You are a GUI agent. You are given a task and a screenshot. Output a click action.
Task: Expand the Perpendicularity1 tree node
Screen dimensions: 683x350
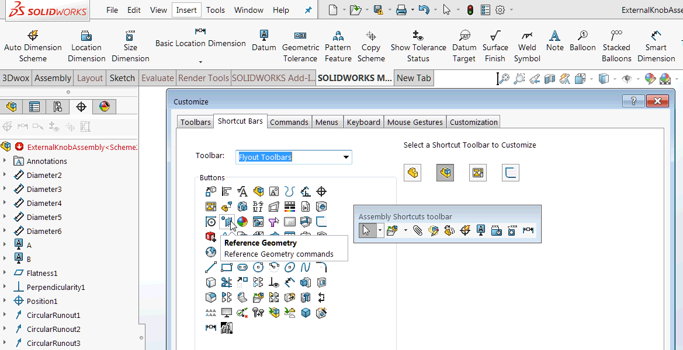click(5, 287)
